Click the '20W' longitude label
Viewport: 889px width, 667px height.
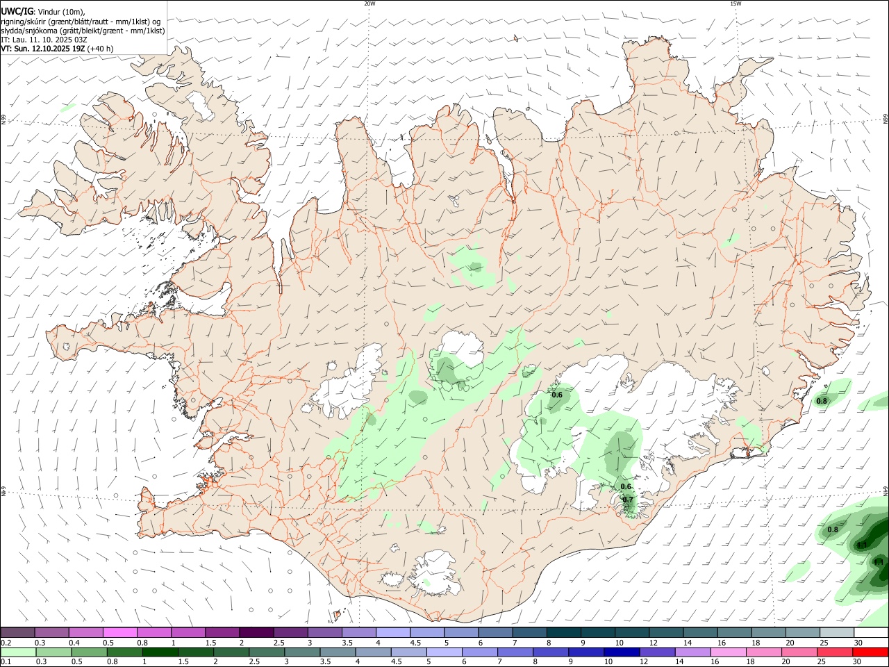369,3
